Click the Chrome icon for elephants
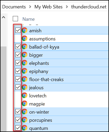This screenshot has height=132, width=109. [x=25, y=63]
